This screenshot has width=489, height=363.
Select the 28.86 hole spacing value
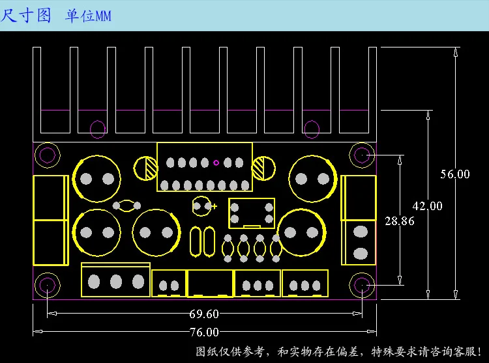(x=400, y=221)
